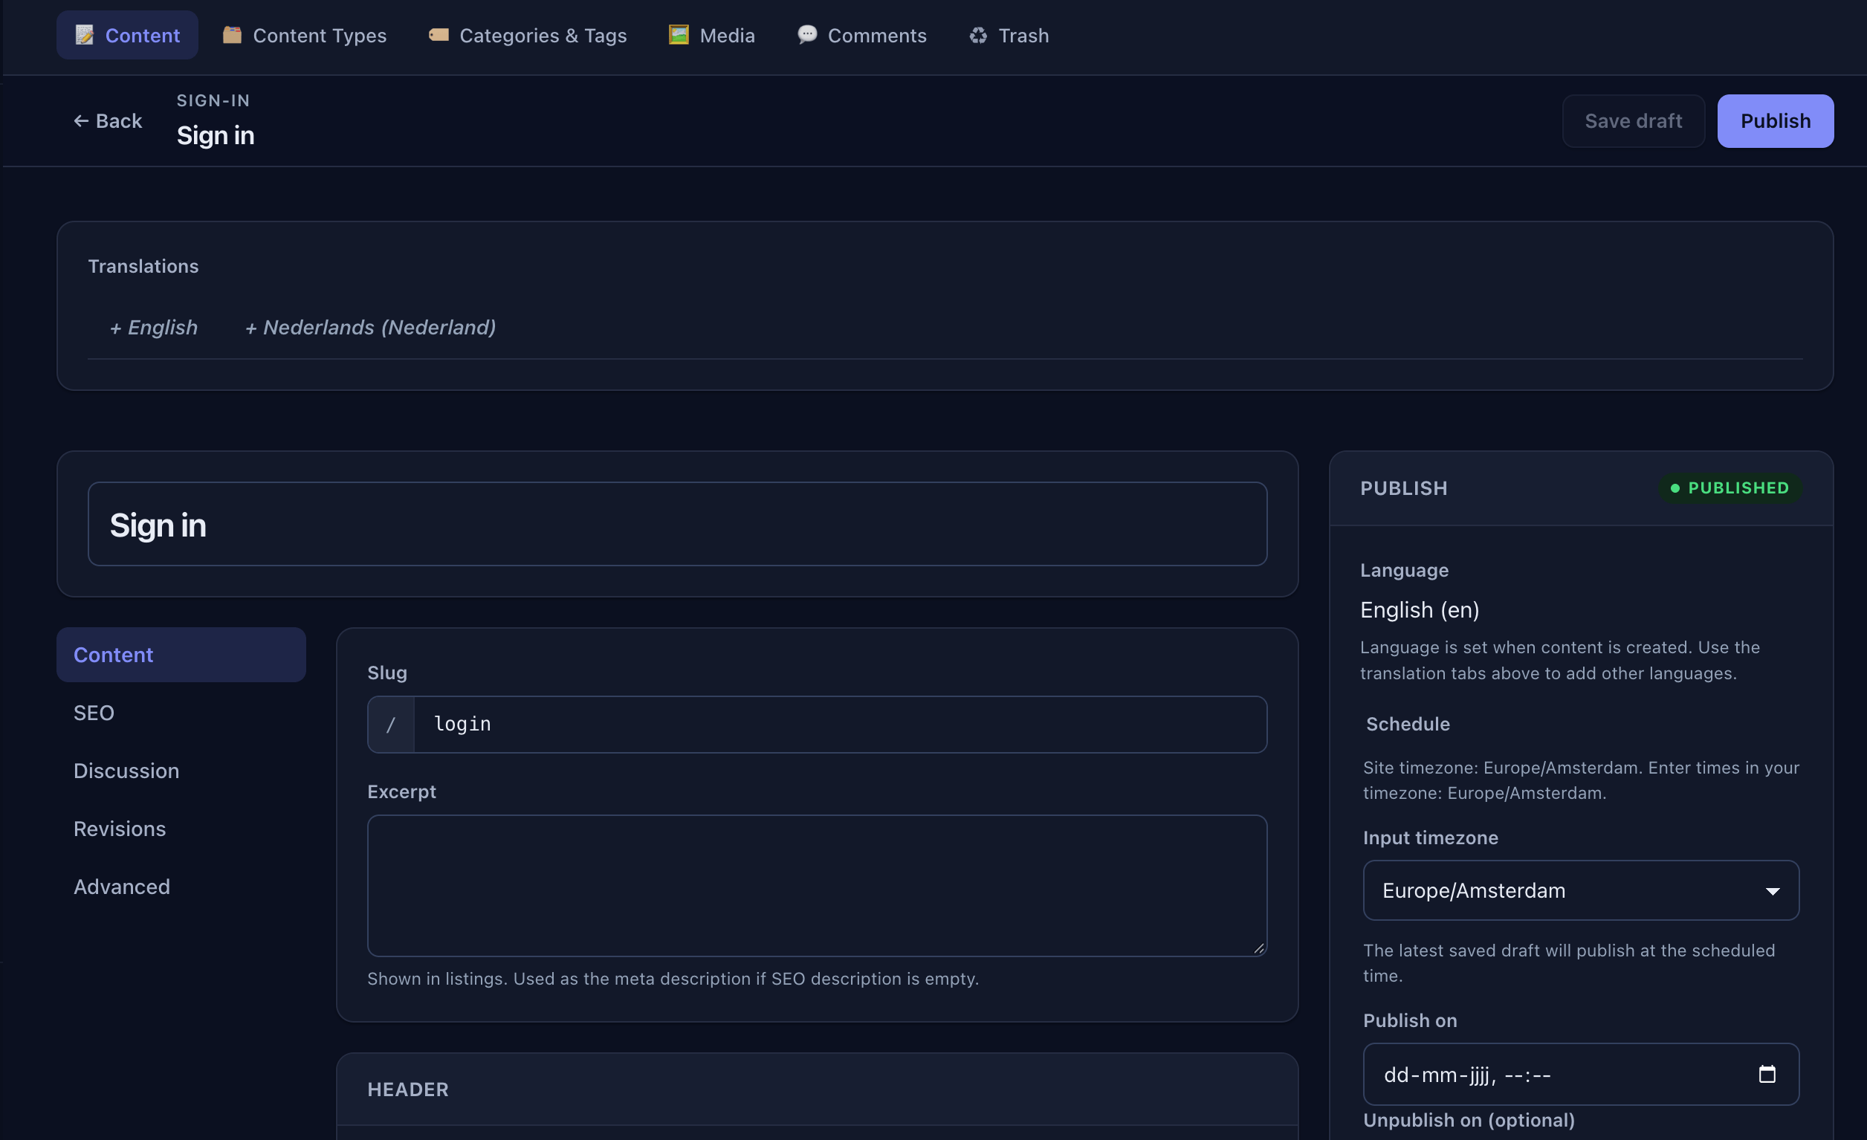This screenshot has height=1140, width=1867.
Task: Click the memo icon beside Content tab
Action: point(84,35)
